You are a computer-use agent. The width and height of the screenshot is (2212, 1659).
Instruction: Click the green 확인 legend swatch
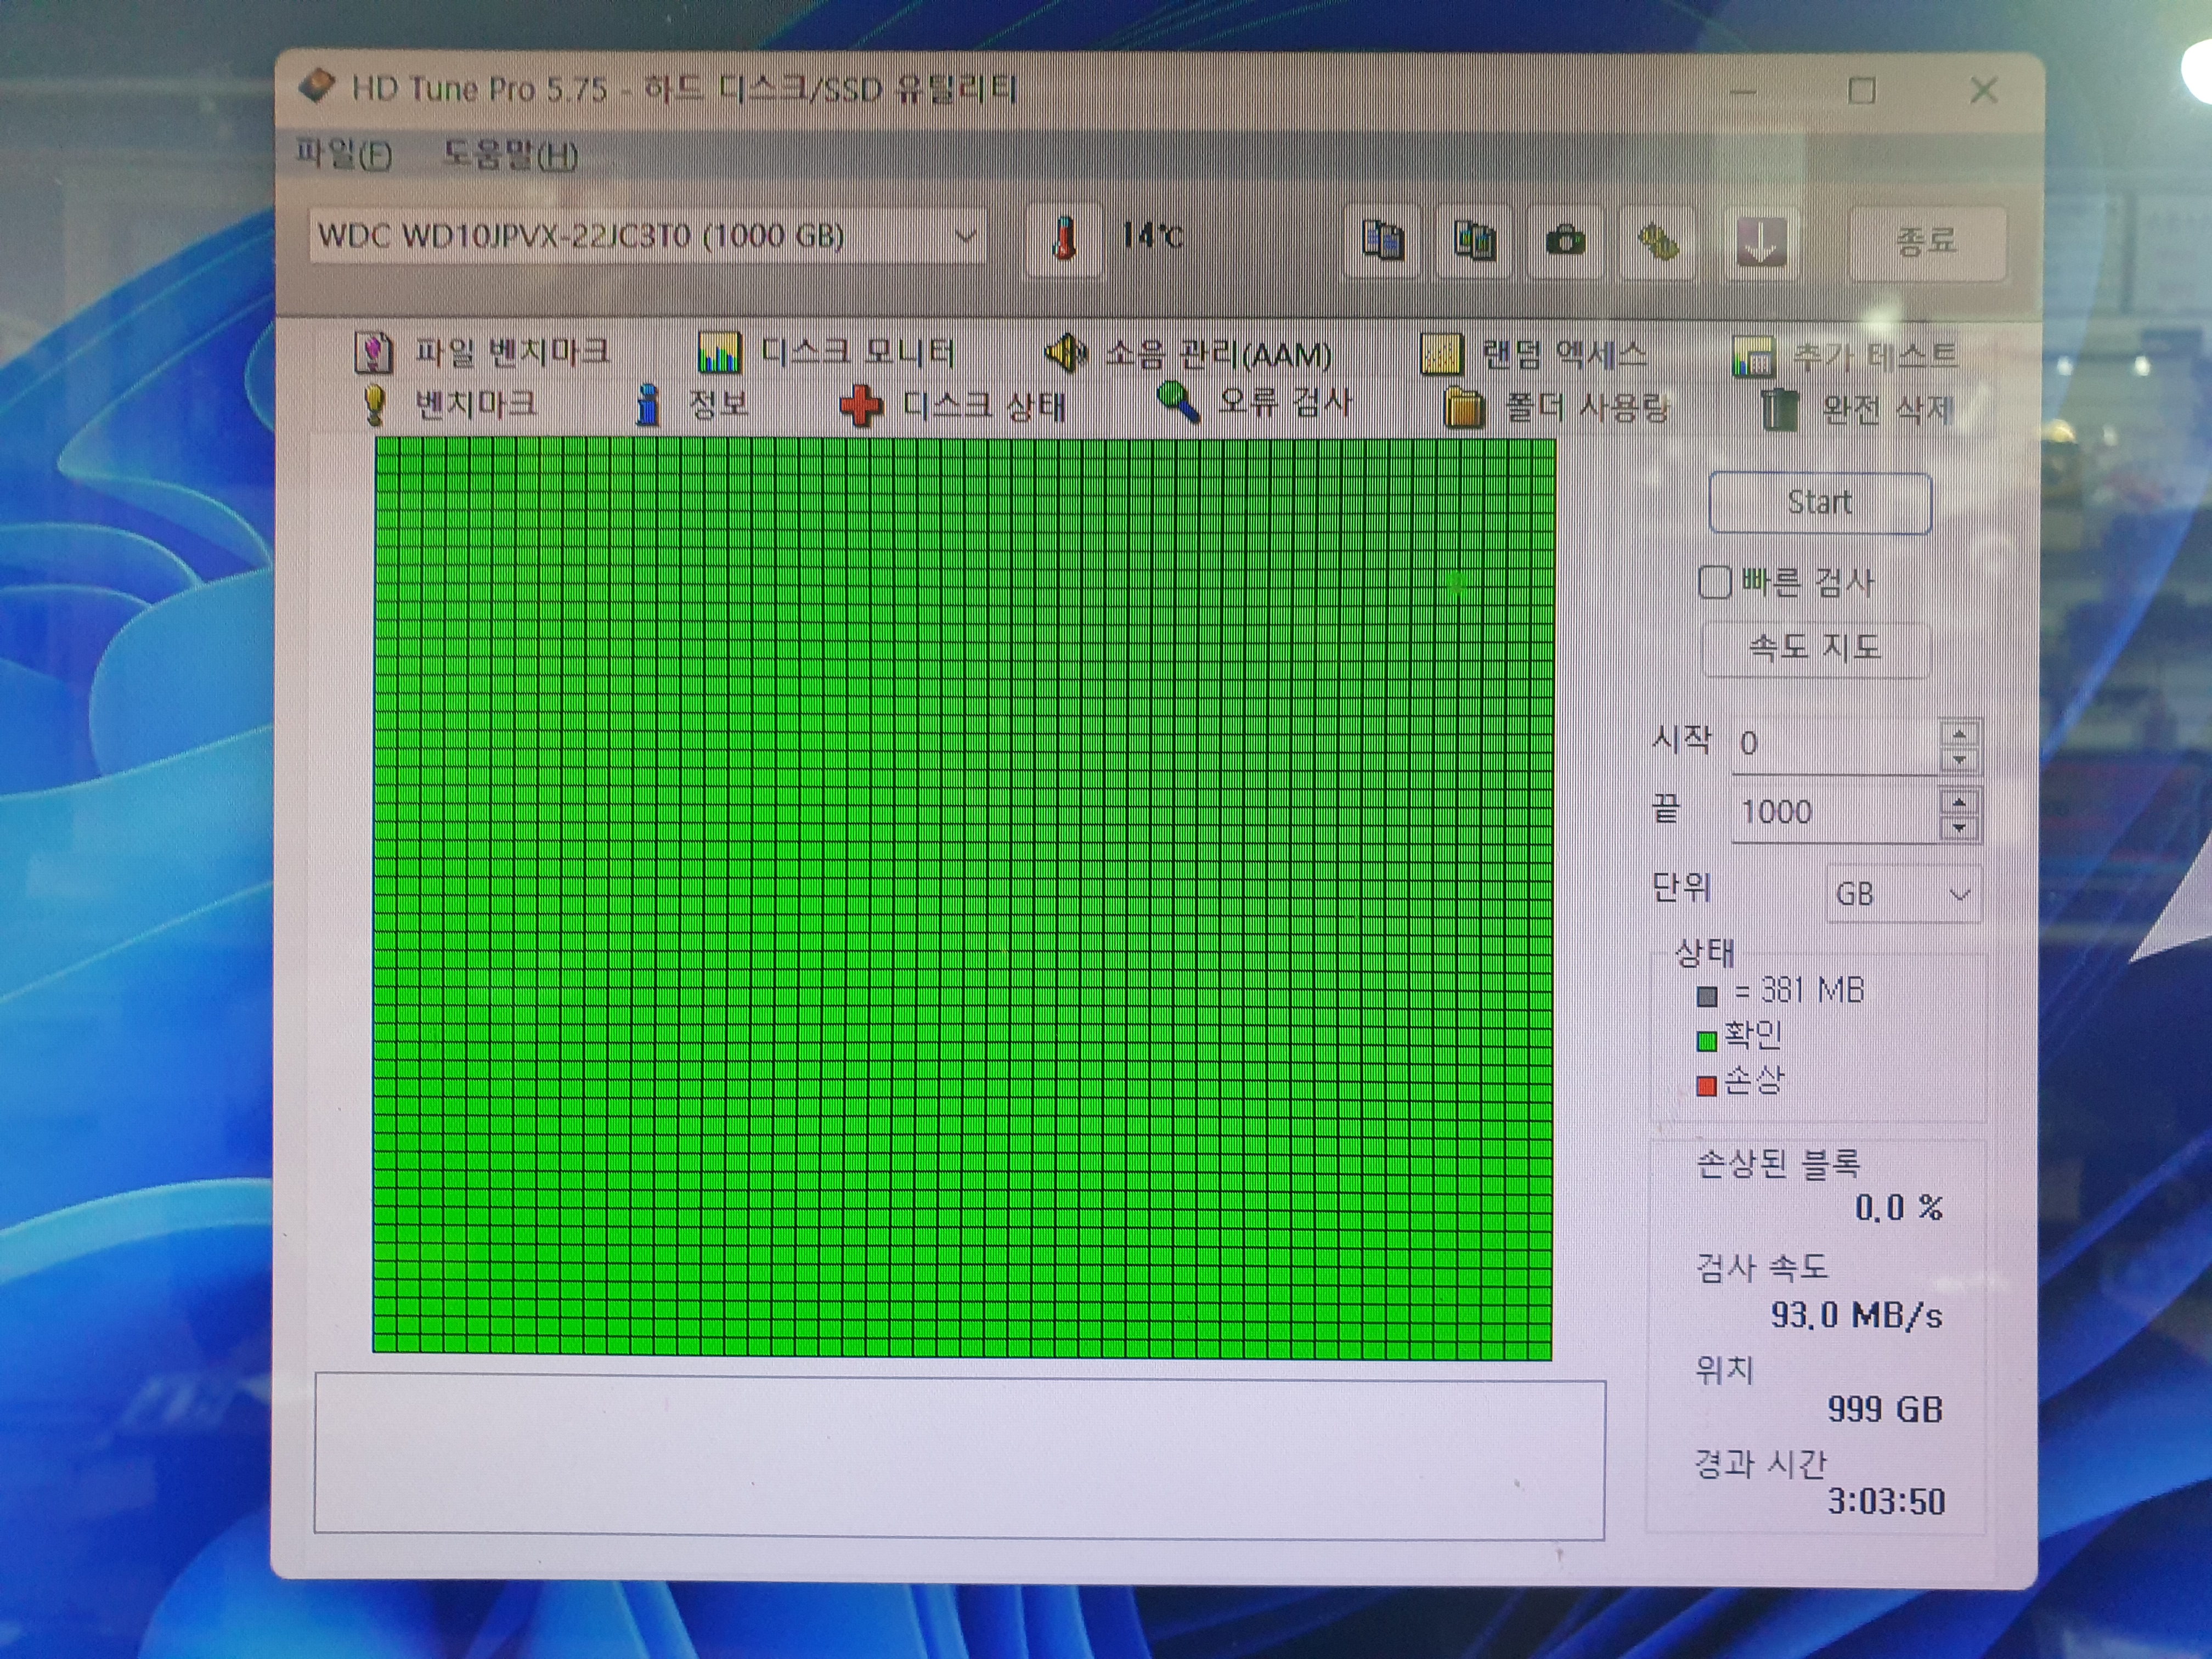(x=1707, y=1041)
